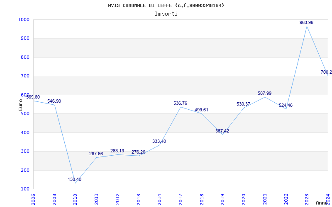The width and height of the screenshot is (332, 207).
Task: Click the 200 y-axis tick label
Action: [x=25, y=170]
